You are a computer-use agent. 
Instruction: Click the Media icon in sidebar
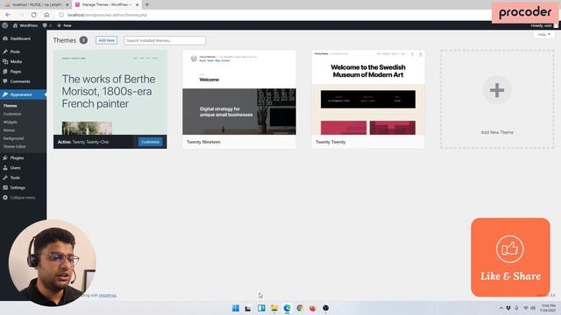point(5,61)
